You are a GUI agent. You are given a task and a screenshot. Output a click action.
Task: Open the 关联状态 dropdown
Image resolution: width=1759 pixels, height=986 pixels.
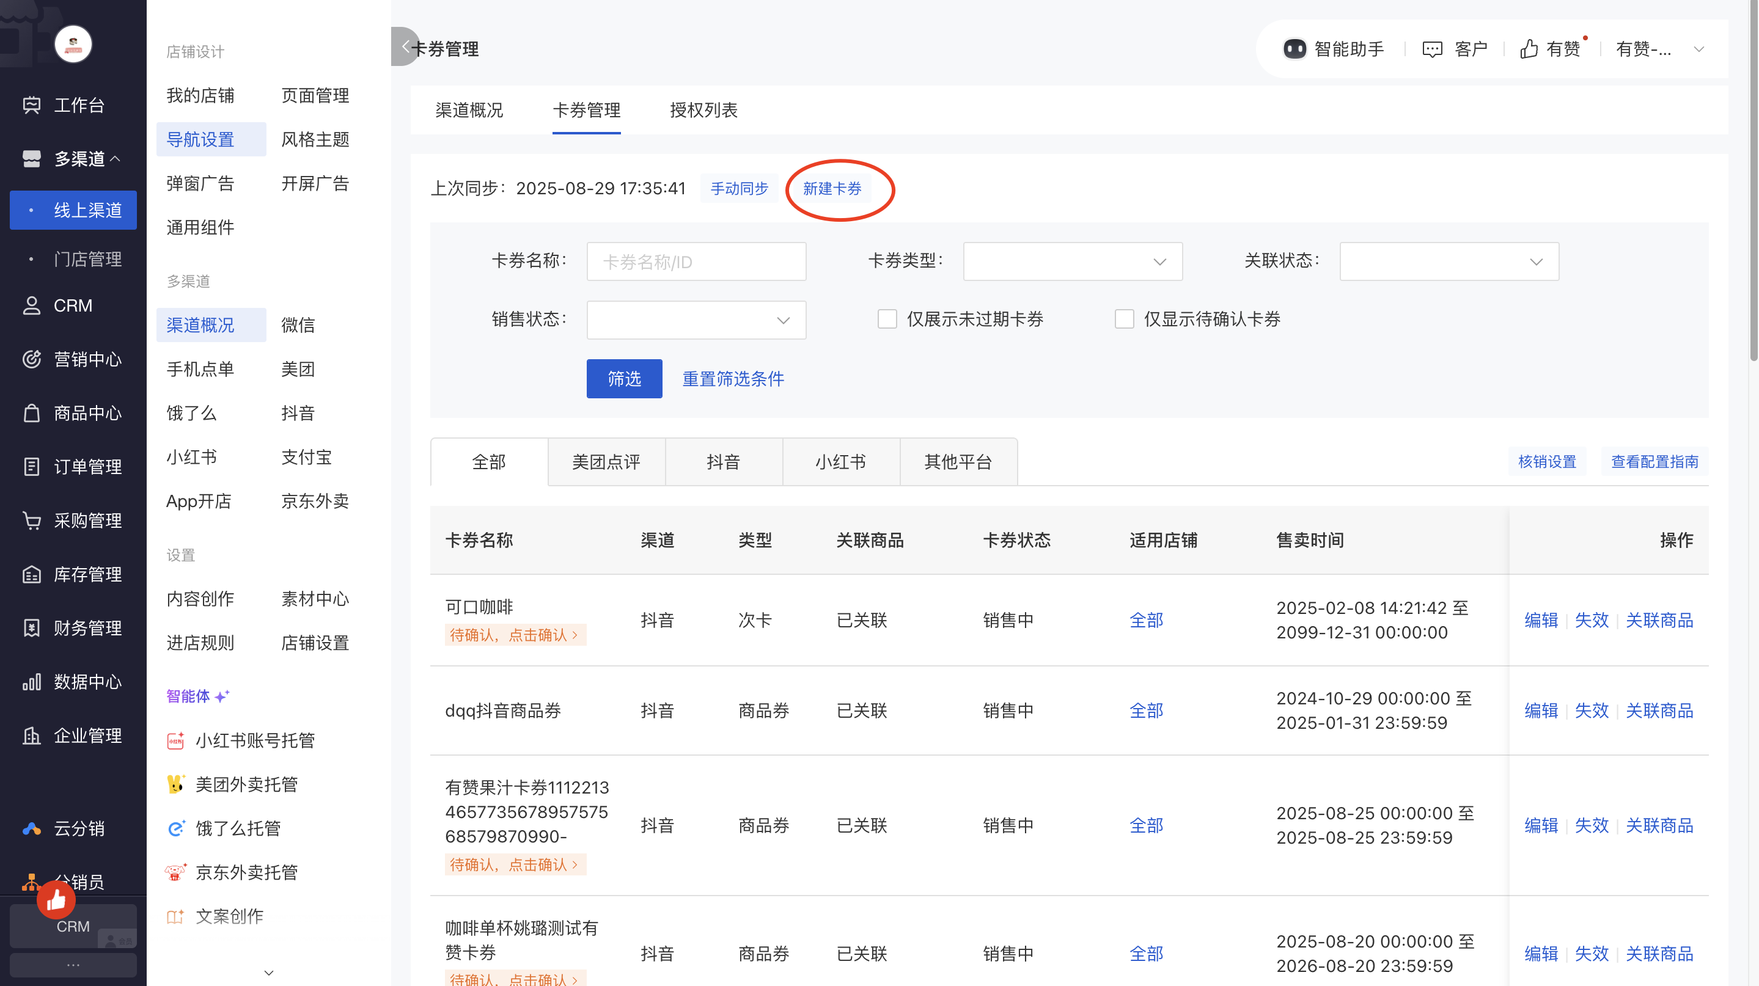click(x=1449, y=261)
